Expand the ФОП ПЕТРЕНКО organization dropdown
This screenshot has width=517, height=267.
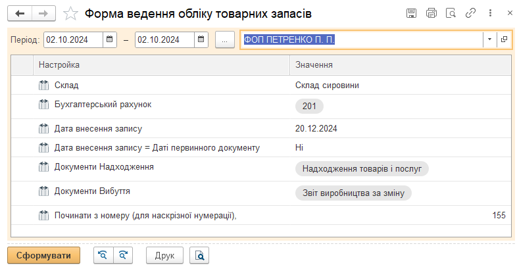tap(490, 39)
